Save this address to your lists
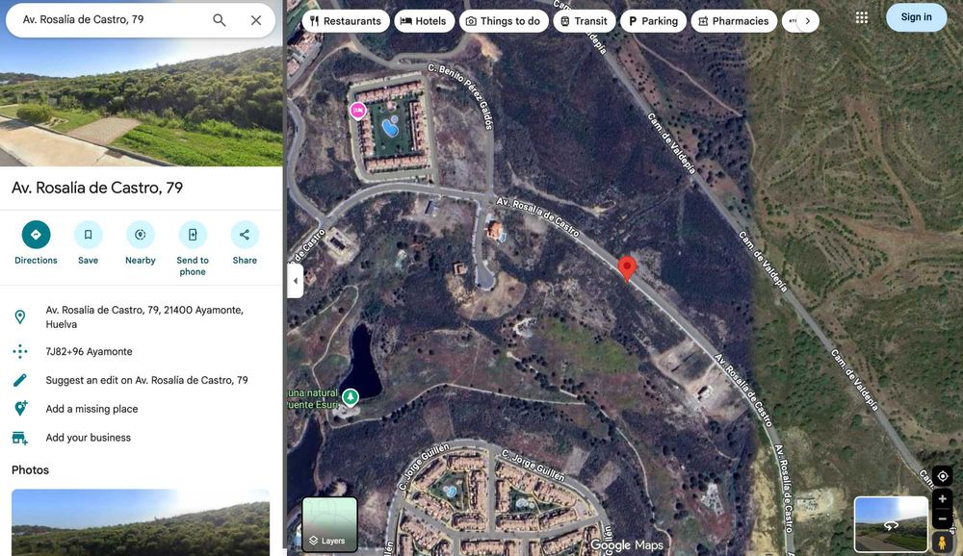Image resolution: width=963 pixels, height=556 pixels. coord(88,243)
